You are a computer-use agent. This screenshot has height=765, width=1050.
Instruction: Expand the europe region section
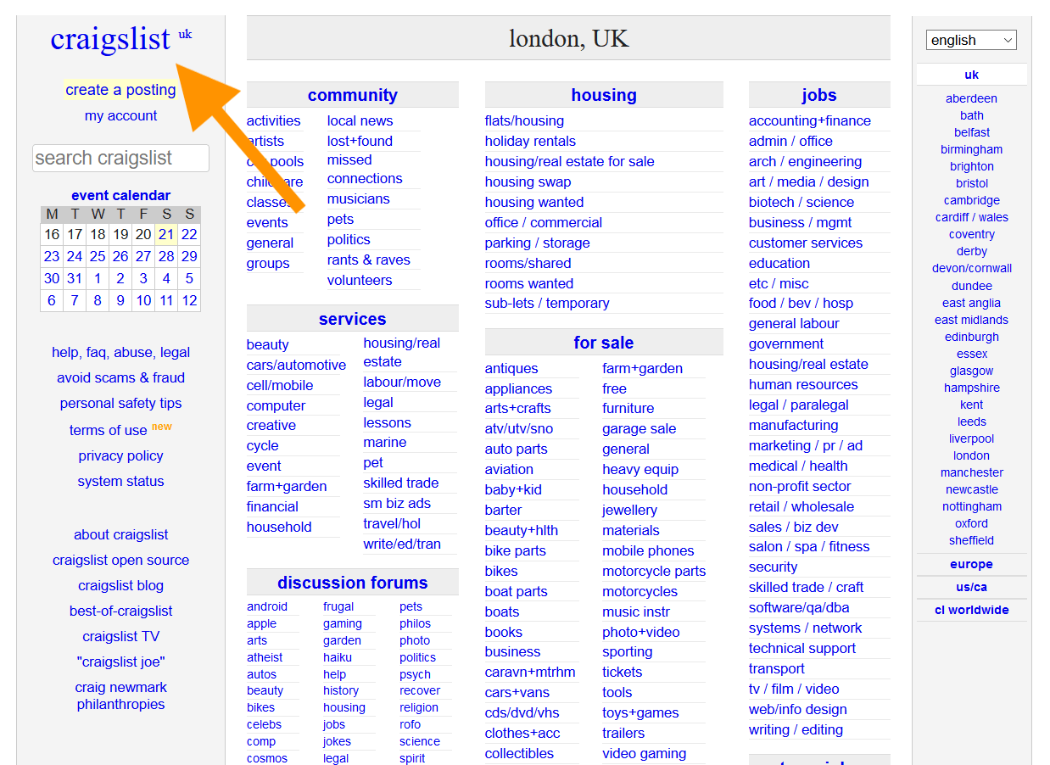[x=971, y=564]
